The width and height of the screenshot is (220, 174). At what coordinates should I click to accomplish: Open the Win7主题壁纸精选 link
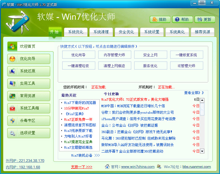pos(78,148)
